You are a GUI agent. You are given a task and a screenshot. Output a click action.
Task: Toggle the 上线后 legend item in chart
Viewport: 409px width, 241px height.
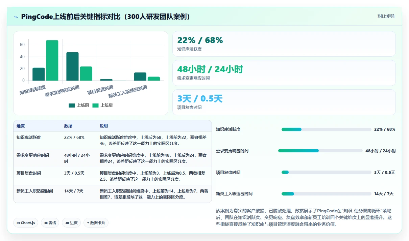pos(102,105)
